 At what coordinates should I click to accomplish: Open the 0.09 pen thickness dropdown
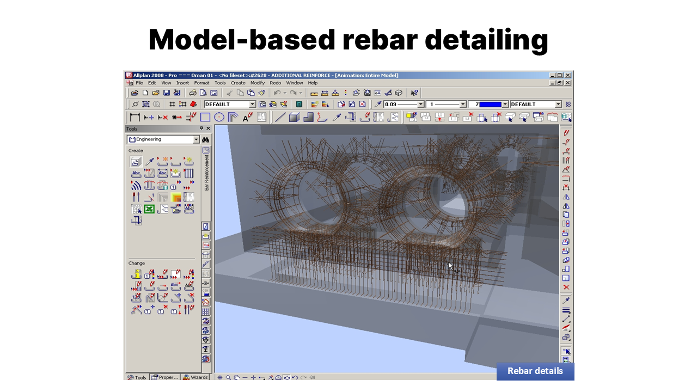[420, 104]
